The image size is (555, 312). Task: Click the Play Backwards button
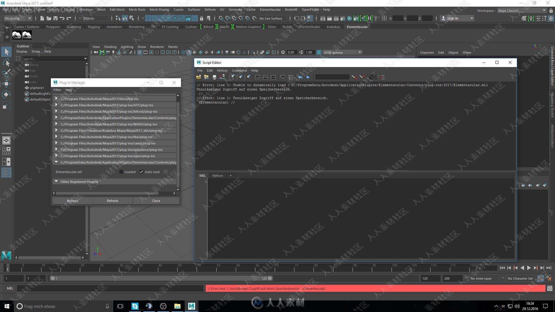pos(522,268)
